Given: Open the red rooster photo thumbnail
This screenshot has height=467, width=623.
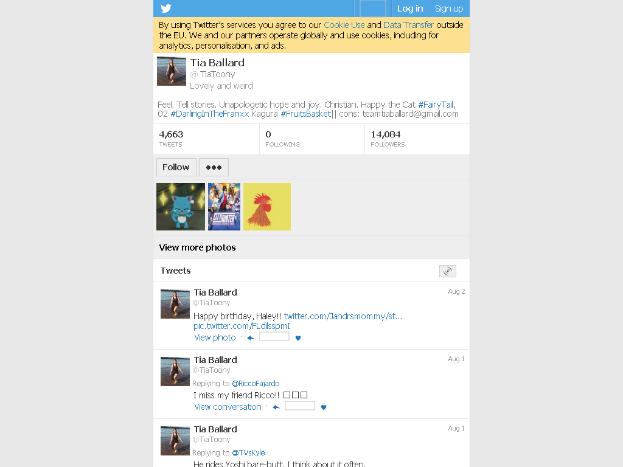Looking at the screenshot, I should (x=267, y=207).
